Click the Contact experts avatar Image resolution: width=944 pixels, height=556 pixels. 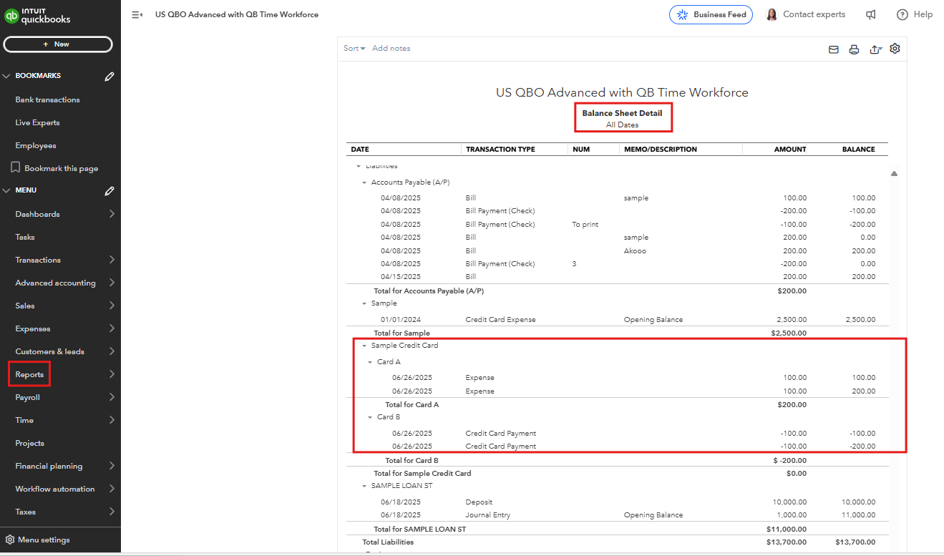(x=772, y=14)
